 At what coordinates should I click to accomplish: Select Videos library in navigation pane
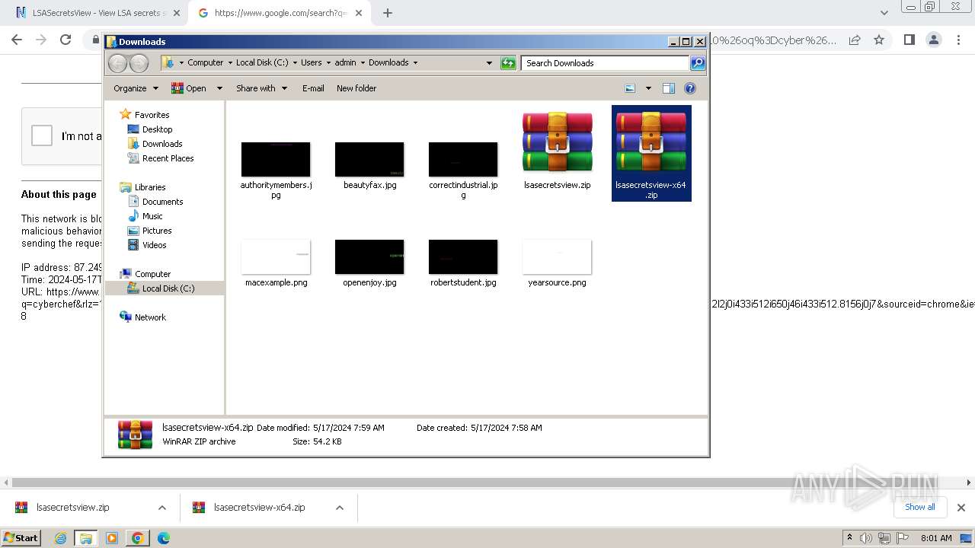click(x=154, y=245)
